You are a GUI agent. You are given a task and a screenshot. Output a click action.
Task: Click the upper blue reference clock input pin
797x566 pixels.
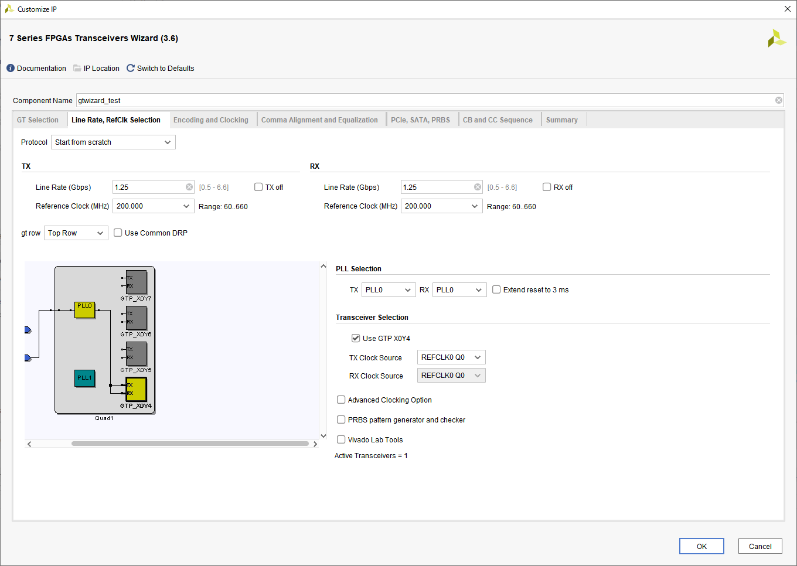(x=28, y=330)
